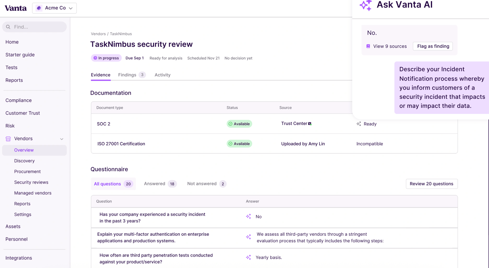Open vendor Settings
The image size is (489, 268).
coord(23,214)
